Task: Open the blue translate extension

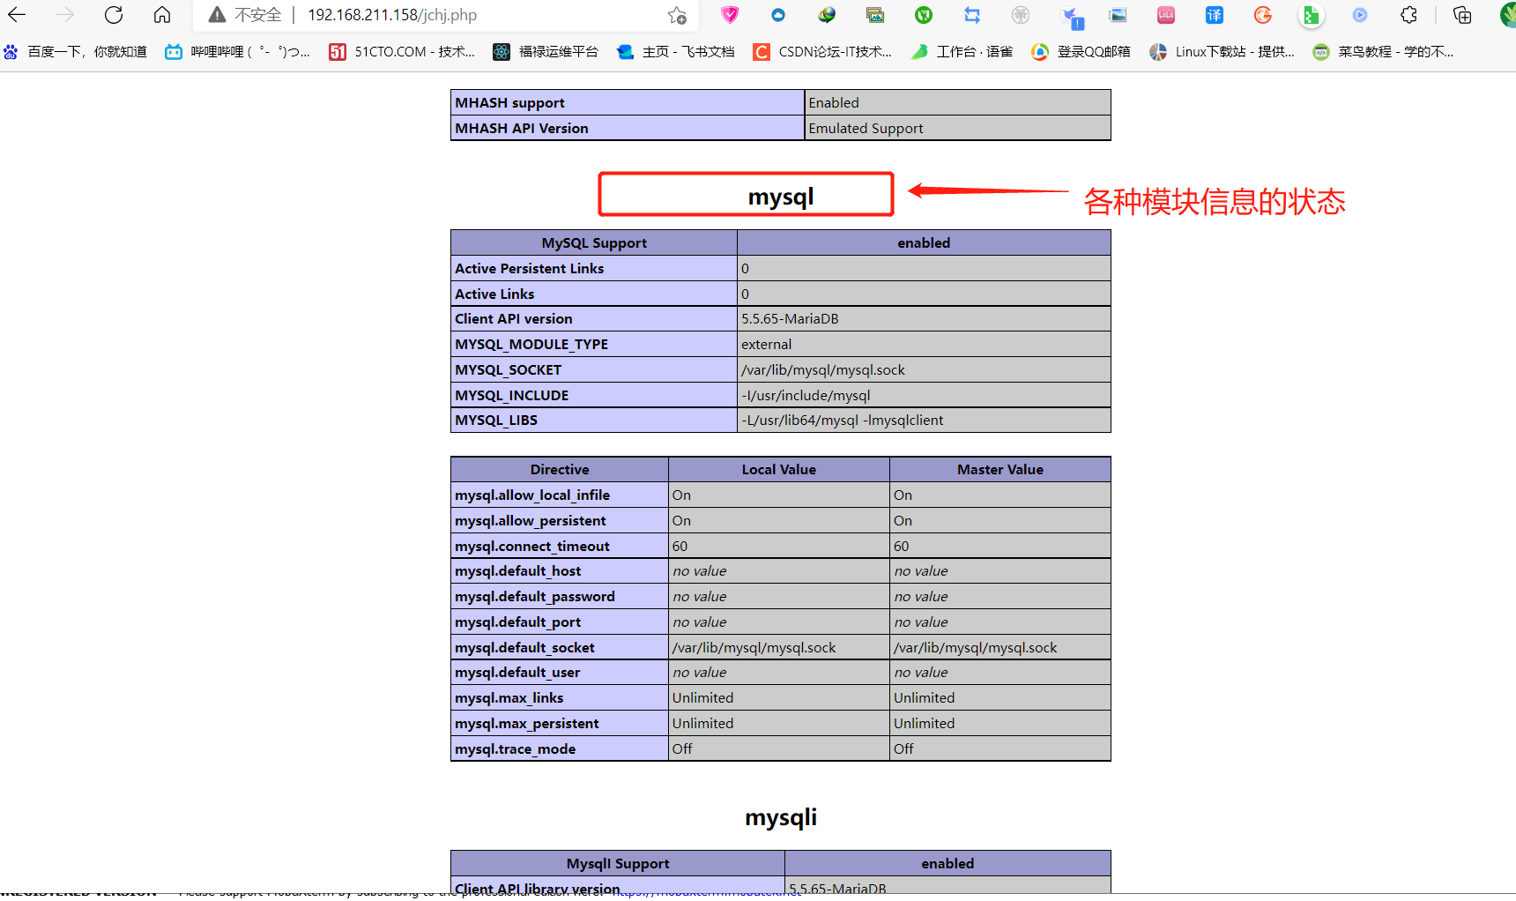Action: 1215,15
